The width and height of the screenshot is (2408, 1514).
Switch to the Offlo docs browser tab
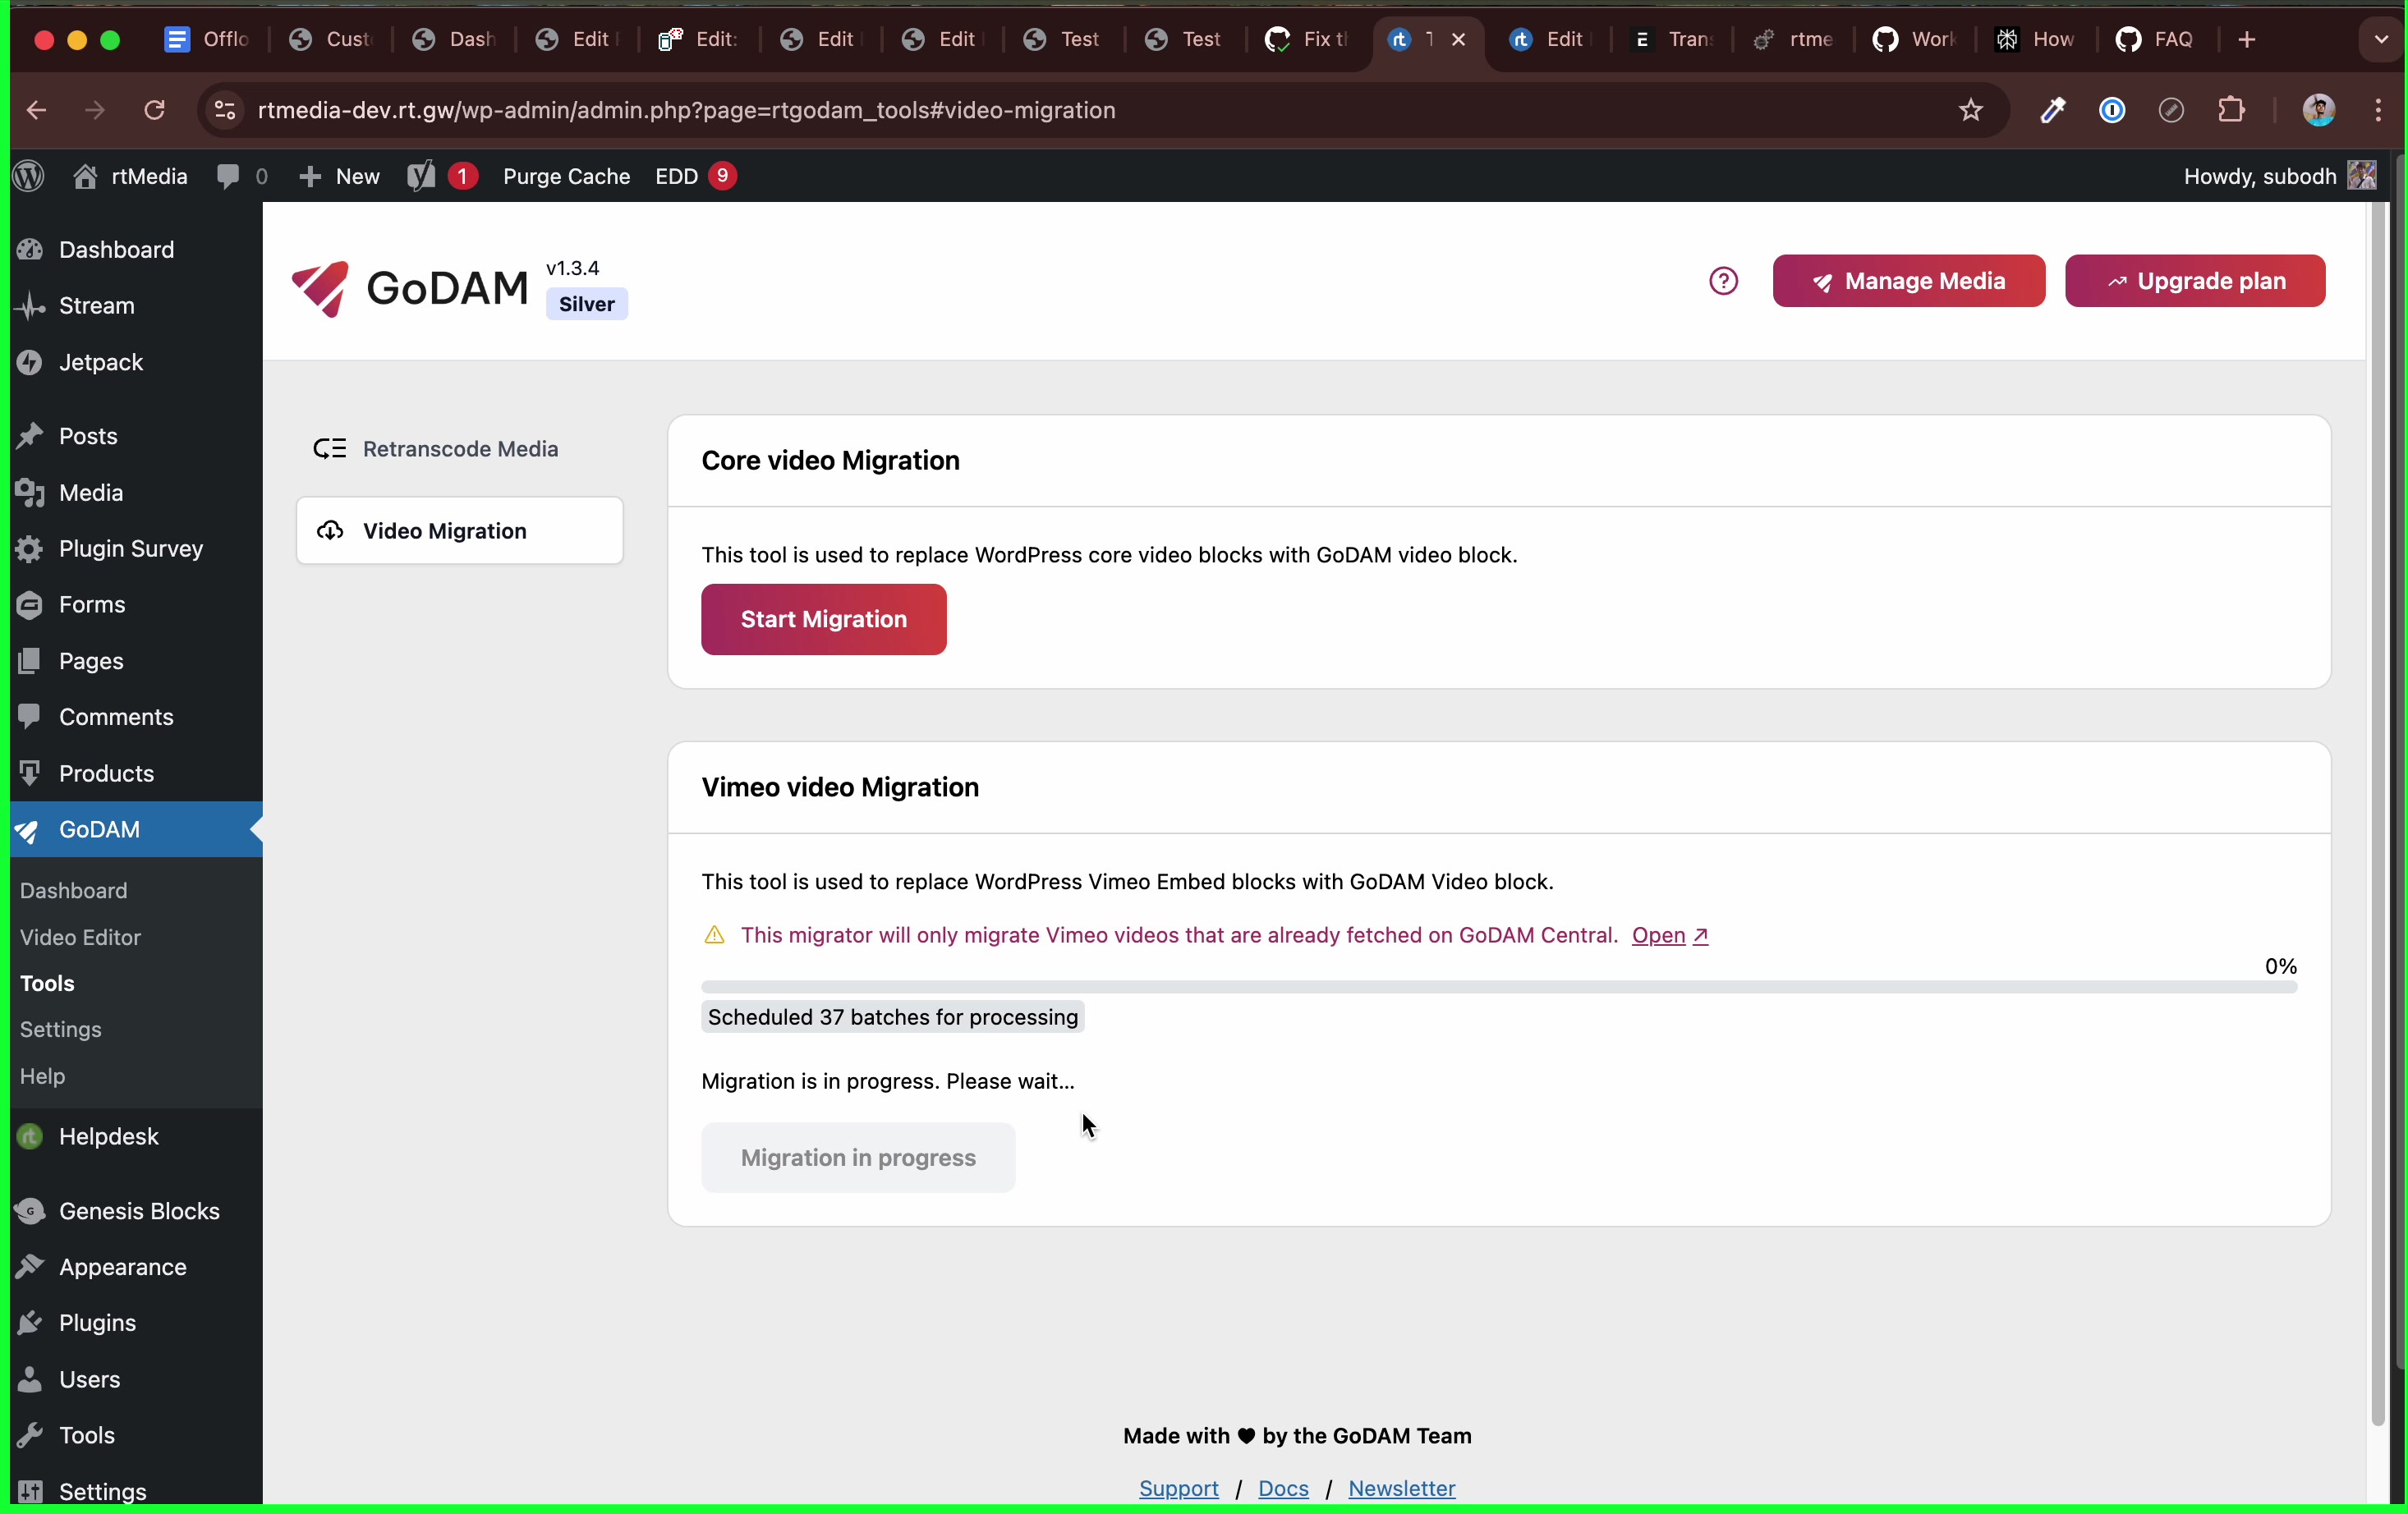coord(206,40)
